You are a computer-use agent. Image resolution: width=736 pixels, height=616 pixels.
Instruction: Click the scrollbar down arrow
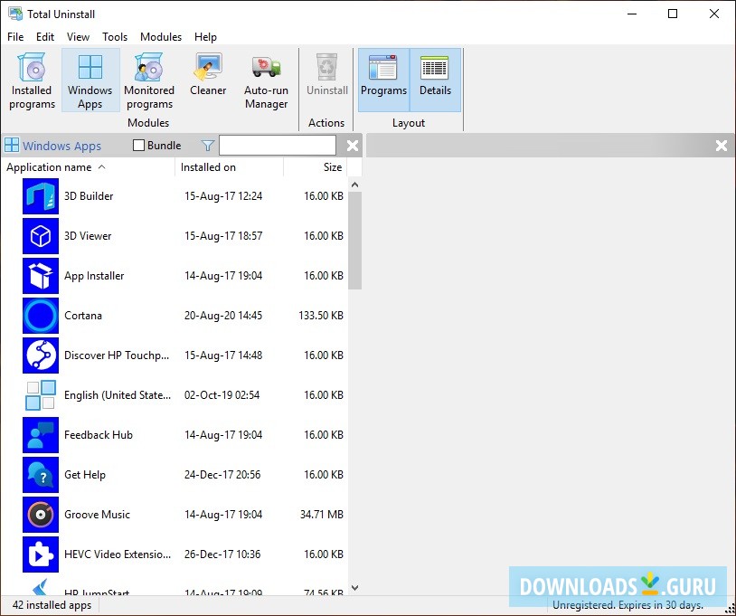pyautogui.click(x=354, y=586)
